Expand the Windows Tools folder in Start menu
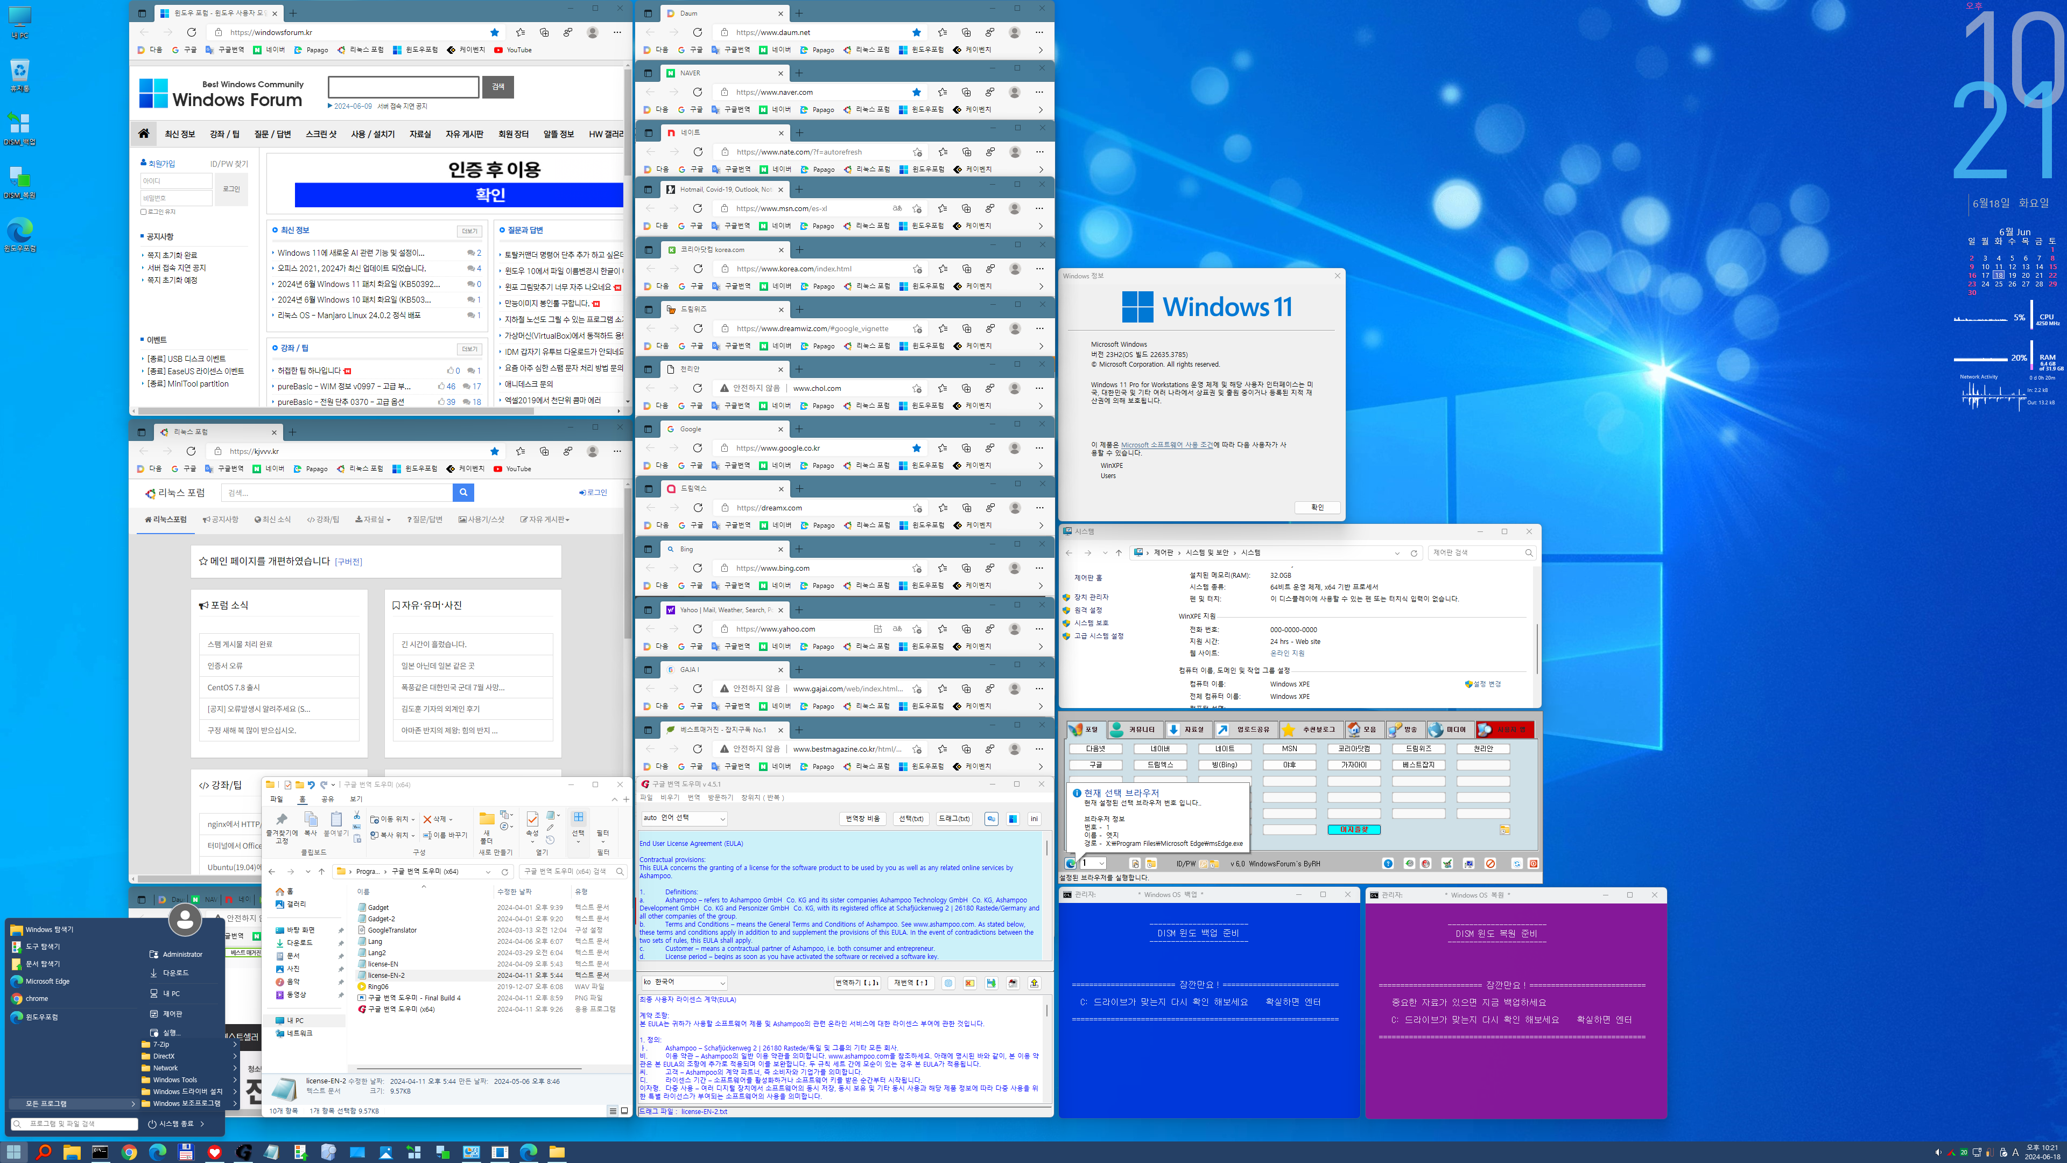This screenshot has width=2067, height=1163. tap(189, 1080)
